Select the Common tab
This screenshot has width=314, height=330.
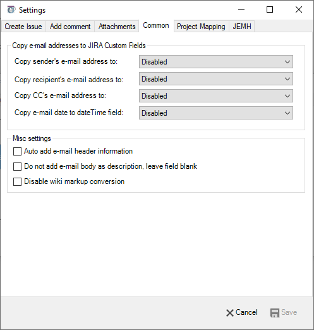pyautogui.click(x=156, y=26)
